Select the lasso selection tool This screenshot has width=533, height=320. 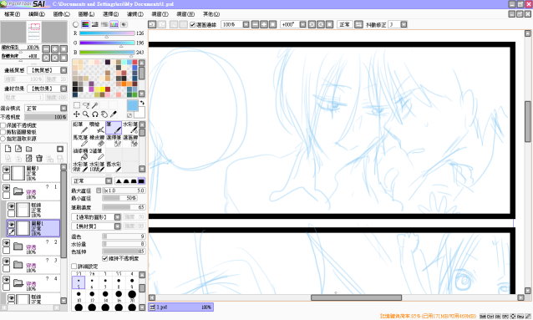(x=86, y=105)
